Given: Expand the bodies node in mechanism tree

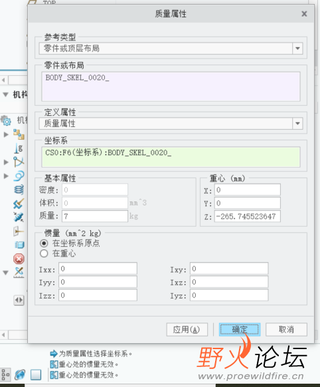Looking at the screenshot, I should [x=6, y=134].
